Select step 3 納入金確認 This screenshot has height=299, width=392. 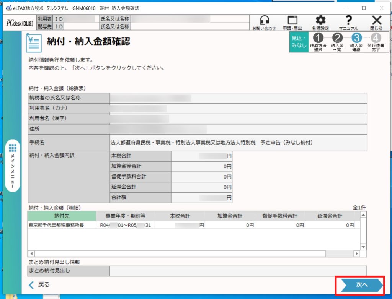pyautogui.click(x=356, y=42)
